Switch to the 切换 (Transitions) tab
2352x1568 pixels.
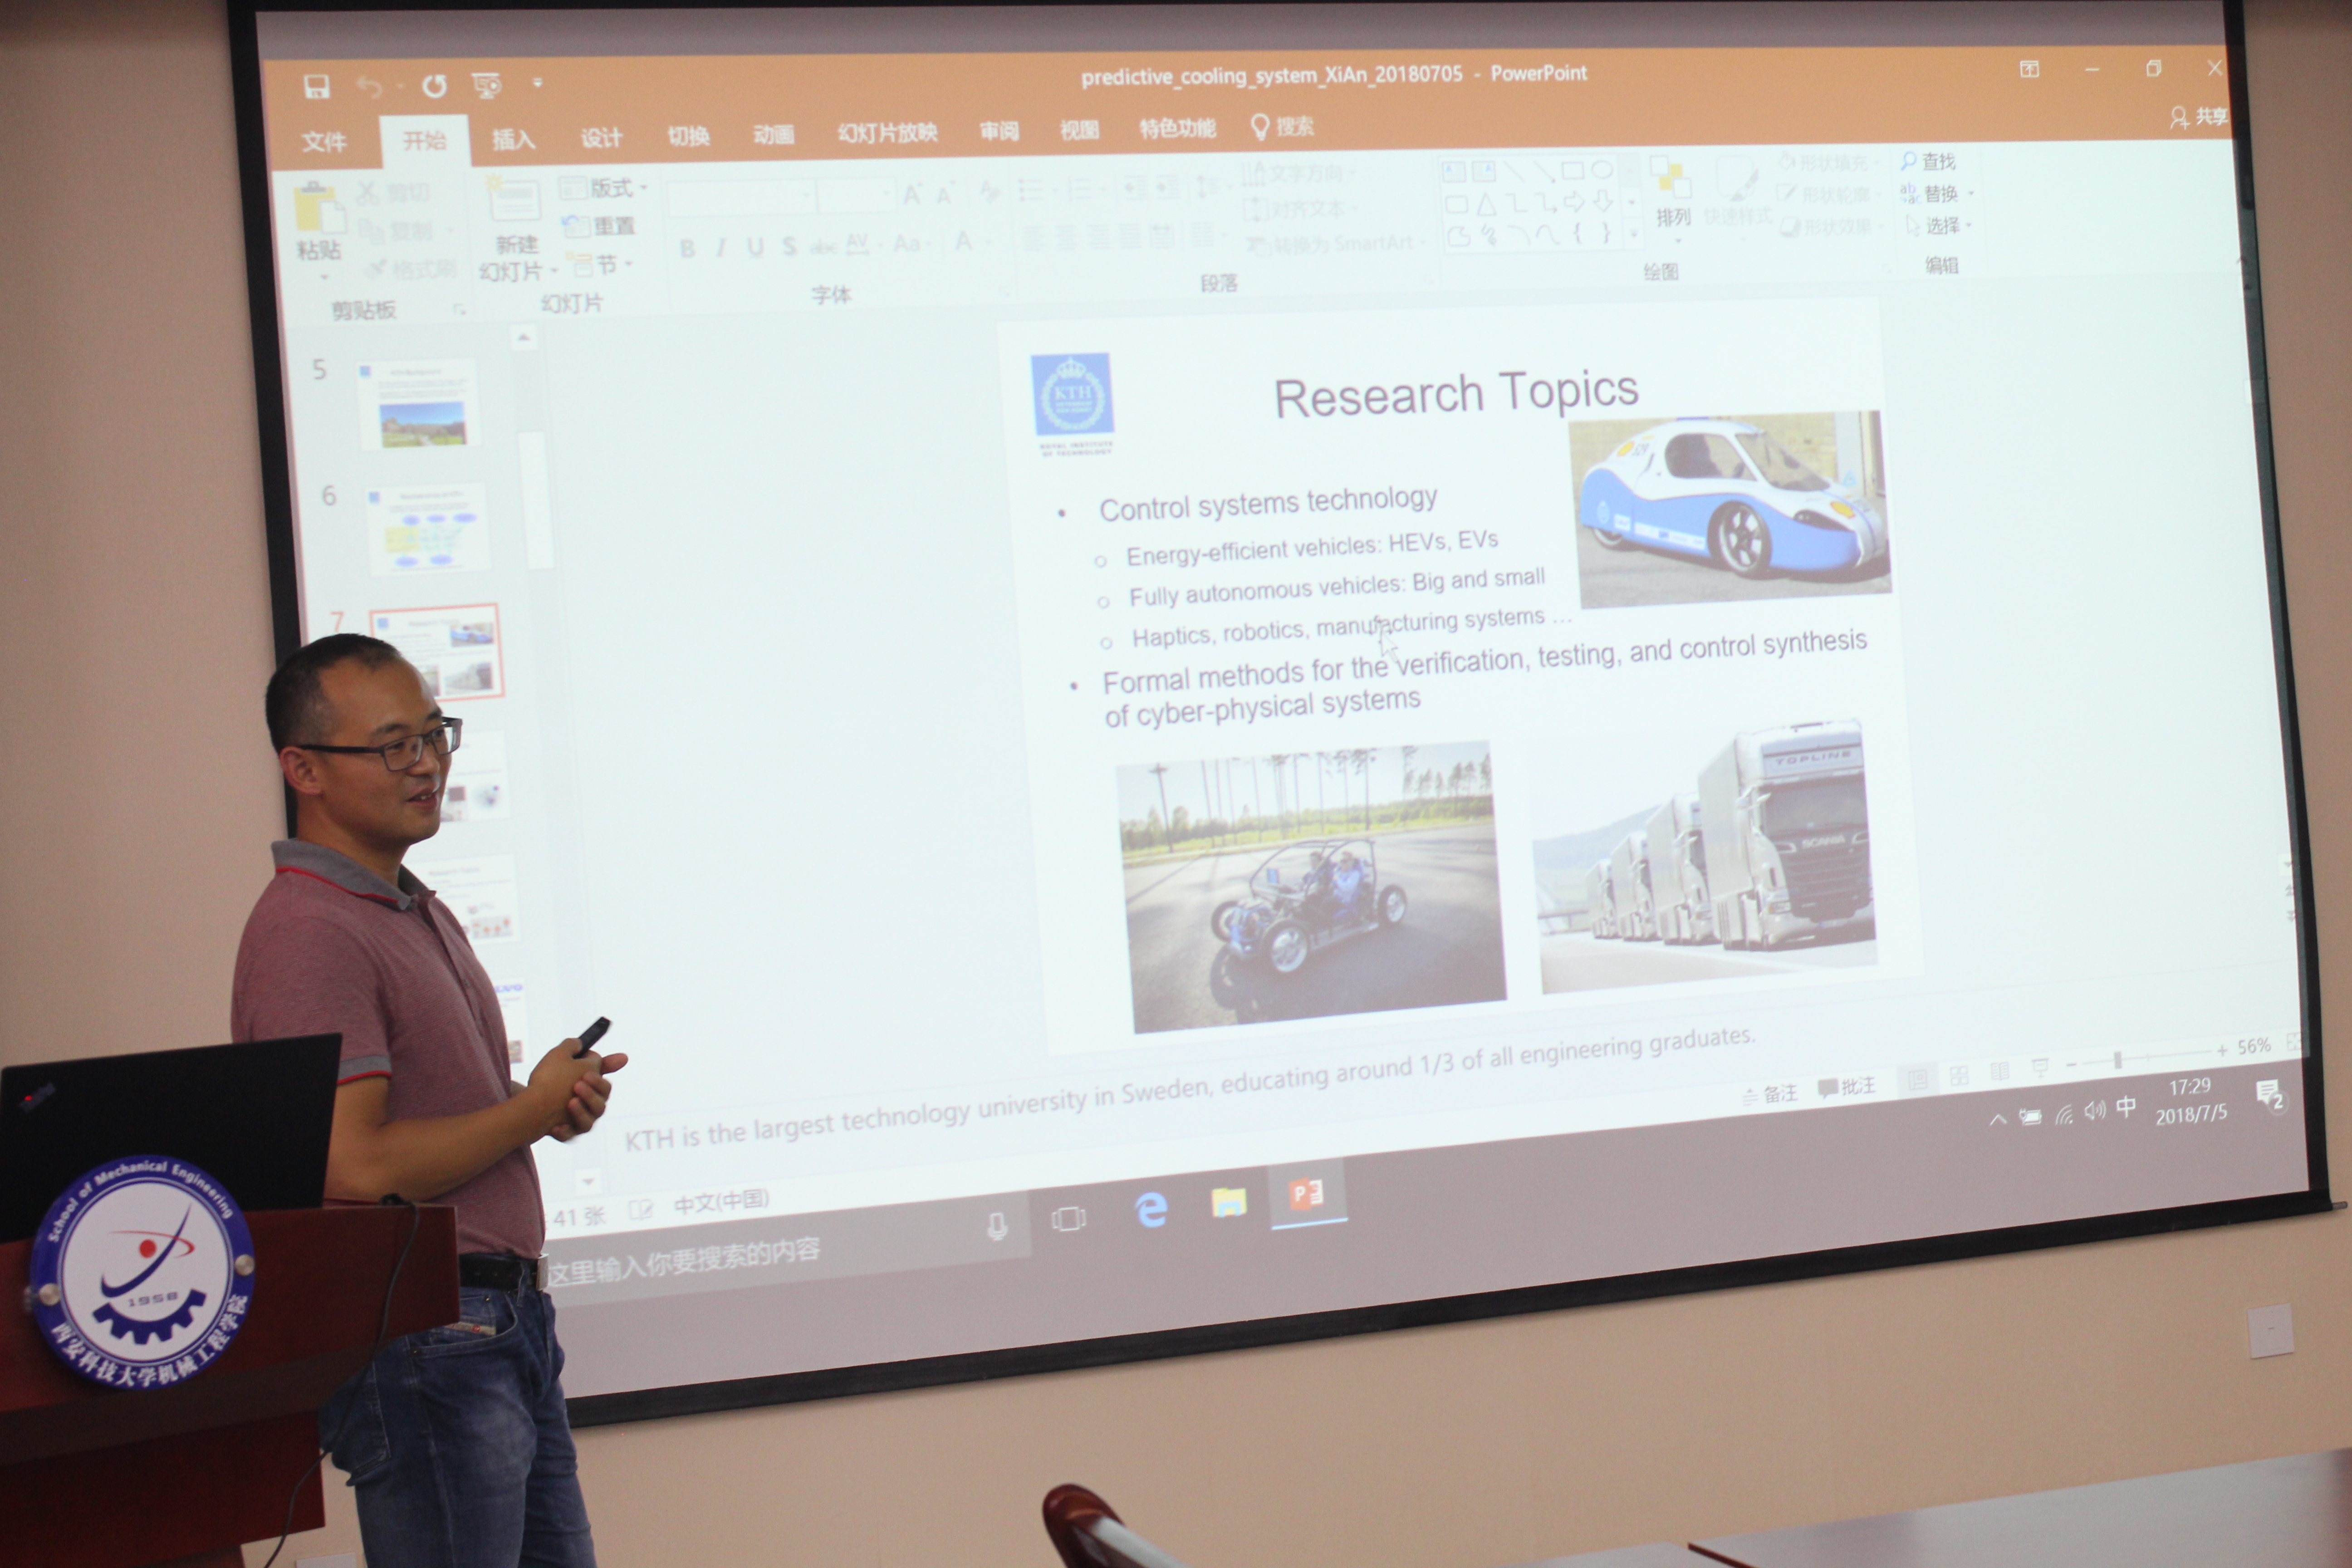click(689, 135)
